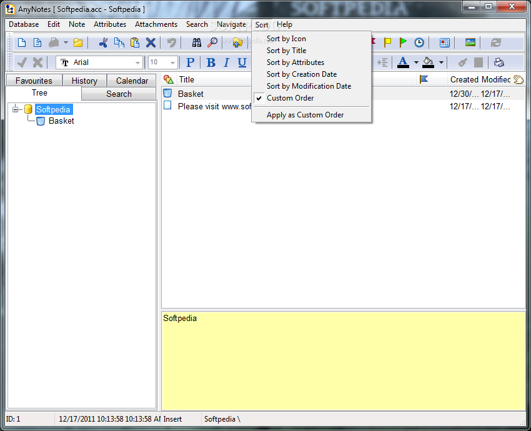Open the dropdown arrow beside the gray toolbar icon
The width and height of the screenshot is (531, 431).
[66, 42]
